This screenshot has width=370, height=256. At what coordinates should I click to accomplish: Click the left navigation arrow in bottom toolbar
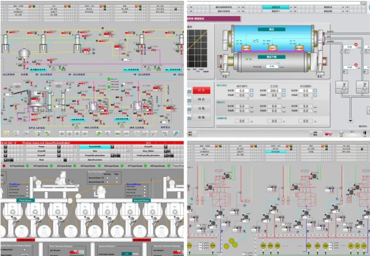[x=62, y=134]
